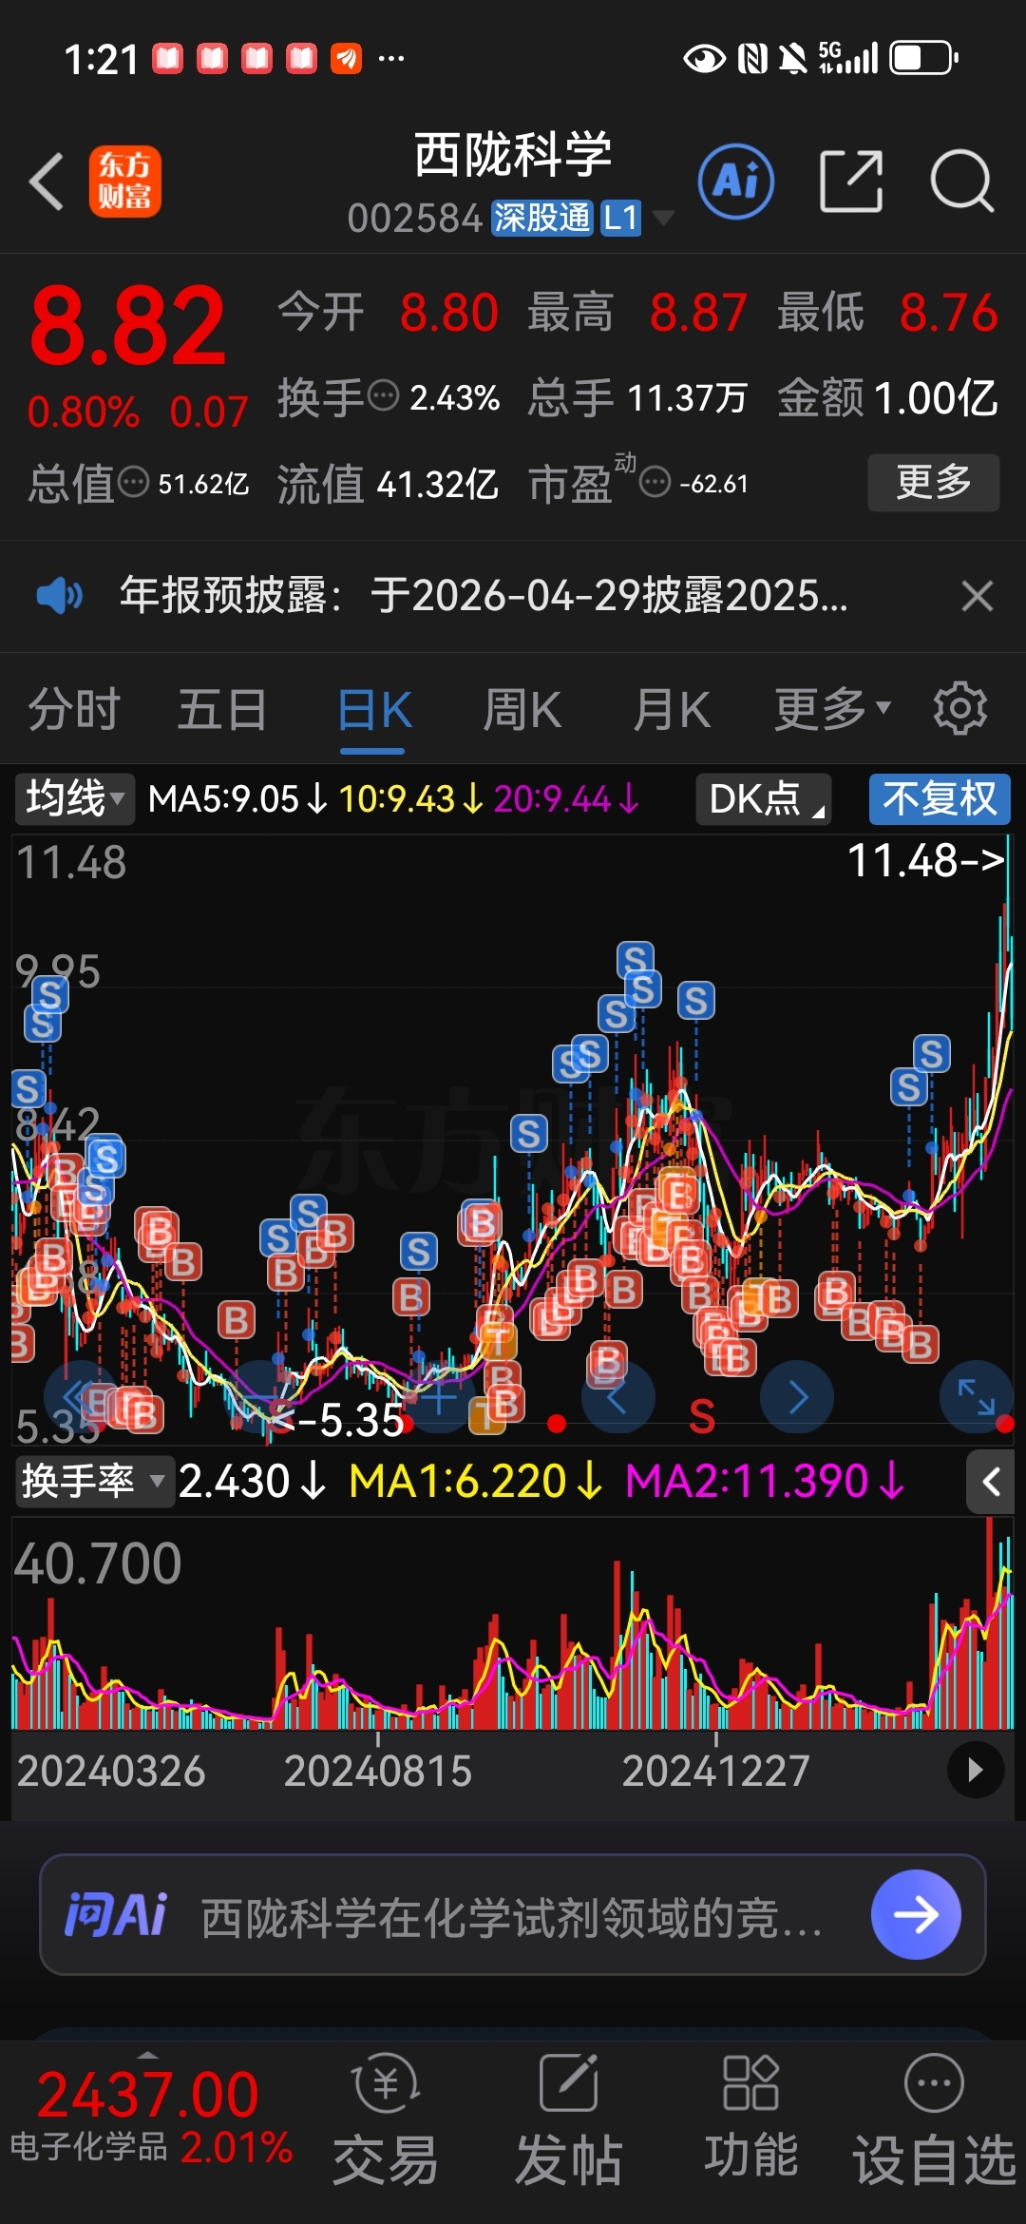Expand chart to fullscreen
Image resolution: width=1026 pixels, height=2224 pixels.
(977, 1397)
